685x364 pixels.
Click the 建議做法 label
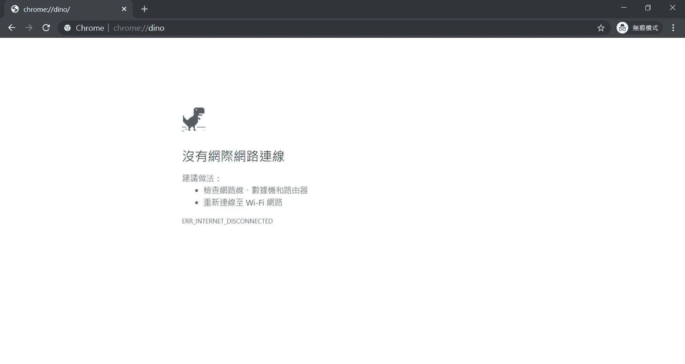[x=201, y=178]
